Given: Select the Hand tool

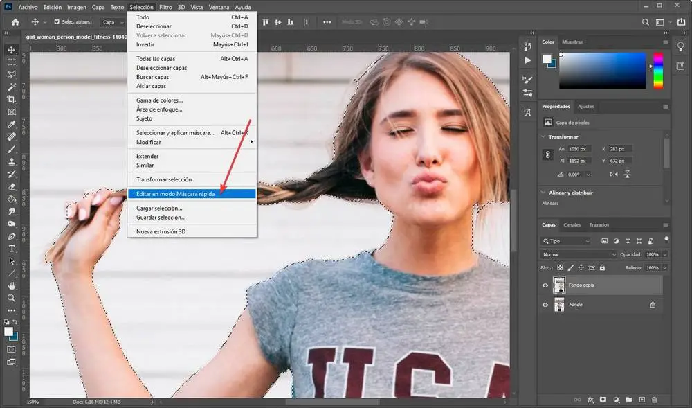Looking at the screenshot, I should pyautogui.click(x=12, y=285).
